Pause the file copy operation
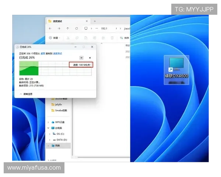 [x=81, y=58]
